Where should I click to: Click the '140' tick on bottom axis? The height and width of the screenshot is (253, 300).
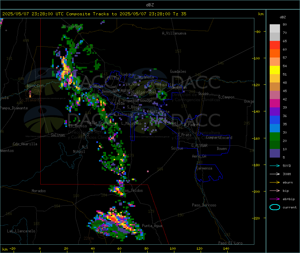226,248
